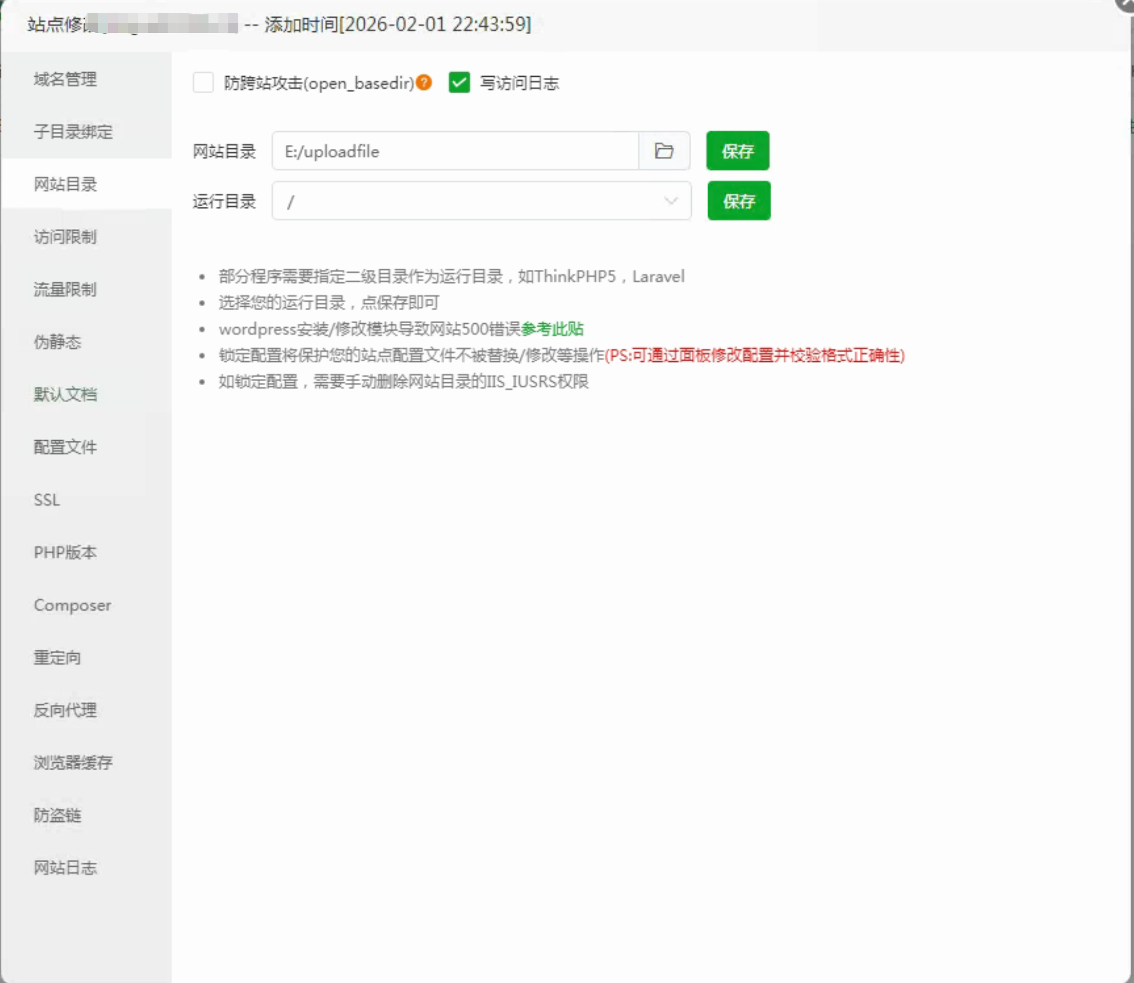Screen dimensions: 1134x983
Task: Save the 网站目录 path setting
Action: (737, 151)
